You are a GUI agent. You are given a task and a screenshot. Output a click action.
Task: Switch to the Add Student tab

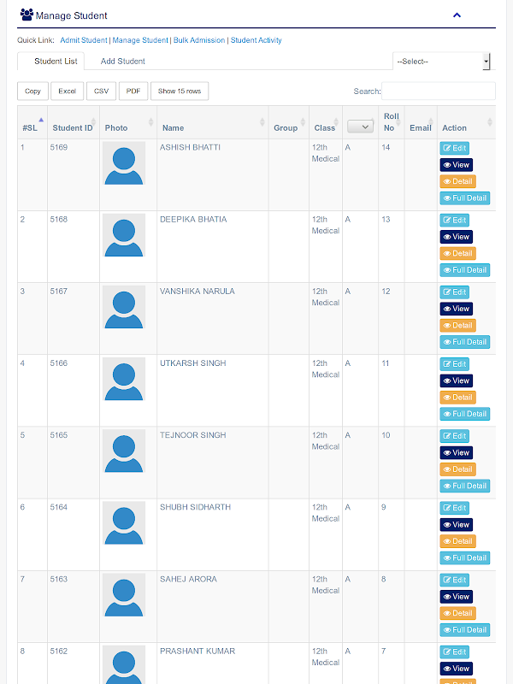(122, 61)
